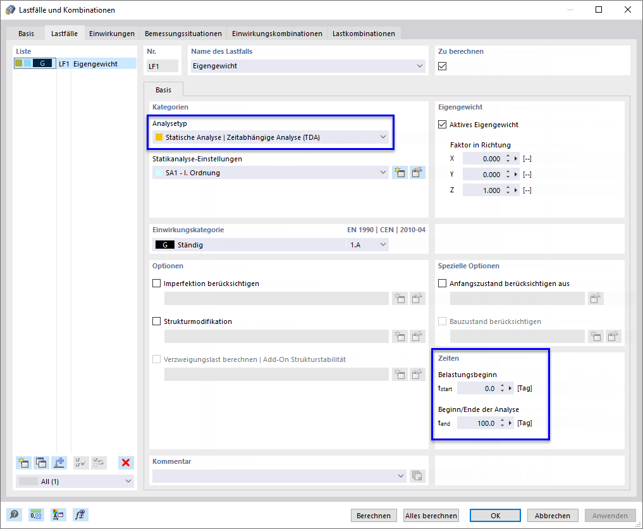Click the Alles berechnen button
Image resolution: width=643 pixels, height=529 pixels.
431,515
